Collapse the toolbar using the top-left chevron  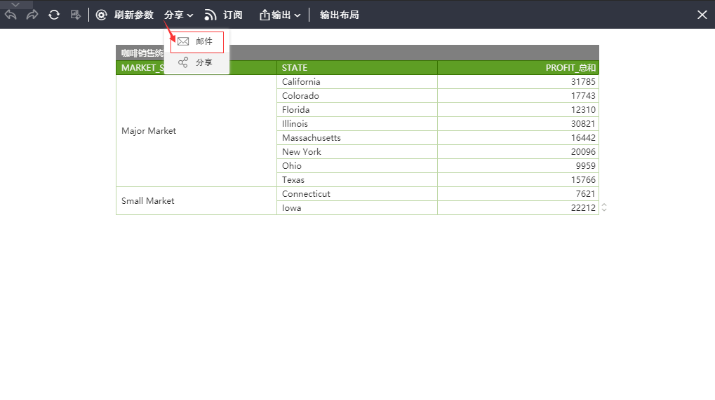pos(16,4)
